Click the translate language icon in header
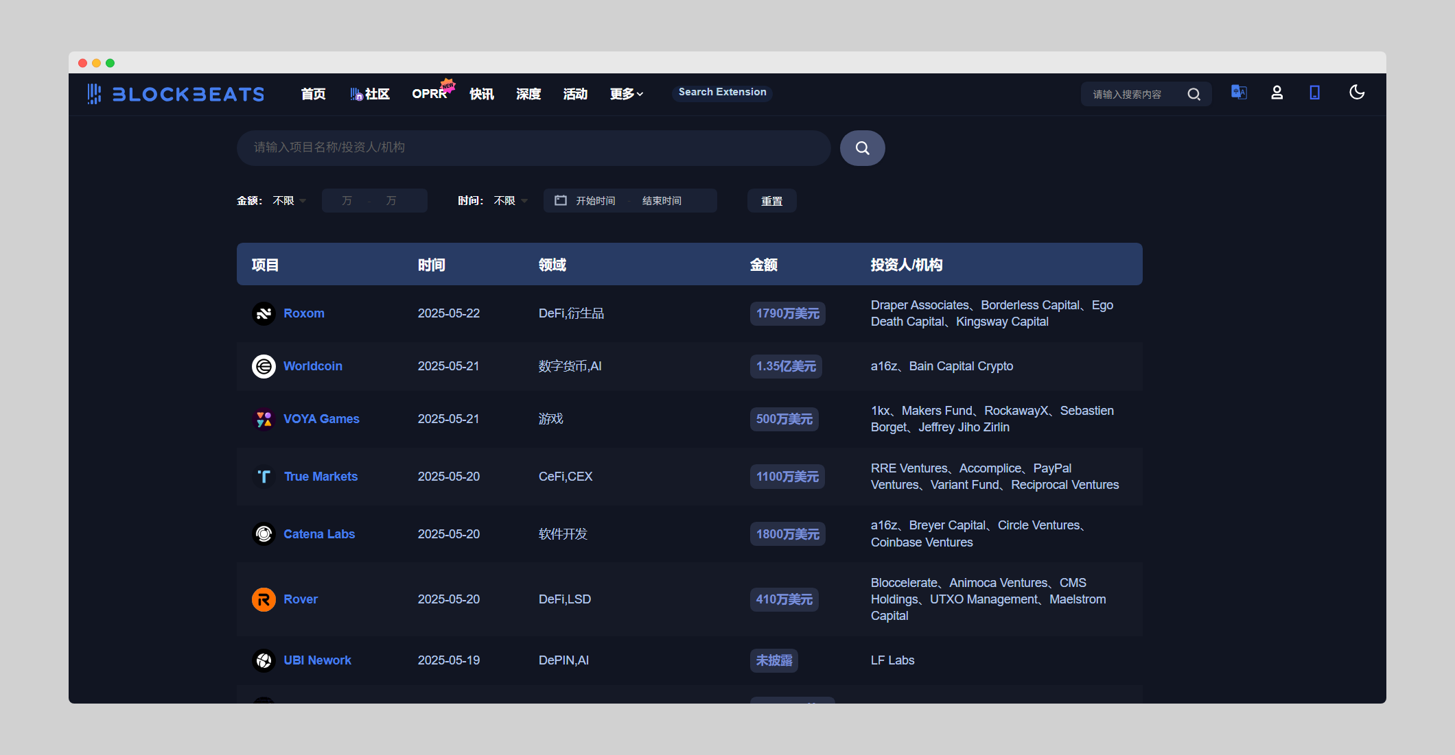The width and height of the screenshot is (1455, 755). [x=1239, y=93]
